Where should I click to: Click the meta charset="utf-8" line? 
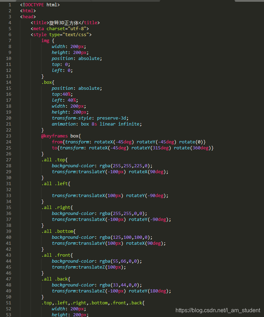coord(60,28)
